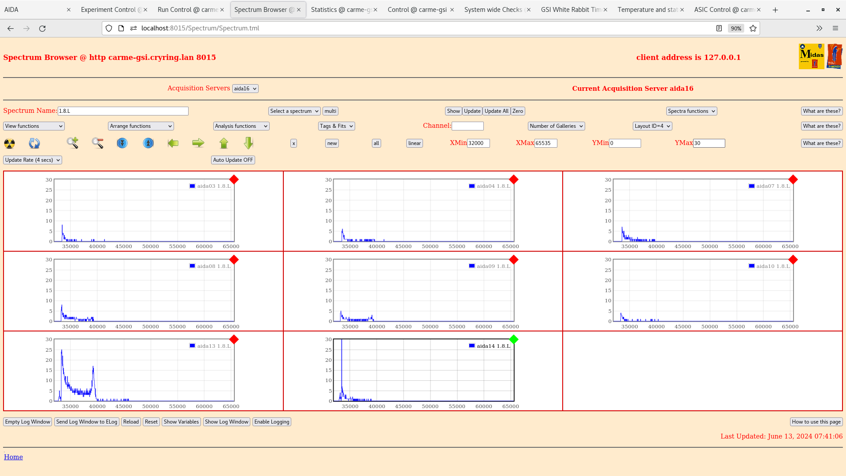846x476 pixels.
Task: Toggle the linear scale button
Action: pyautogui.click(x=414, y=143)
